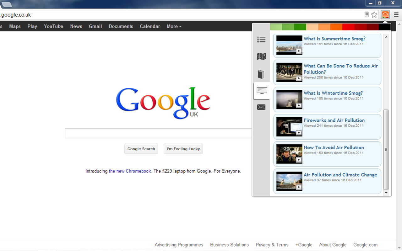Click the mobile device icon in address bar
The height and width of the screenshot is (251, 402).
click(367, 15)
